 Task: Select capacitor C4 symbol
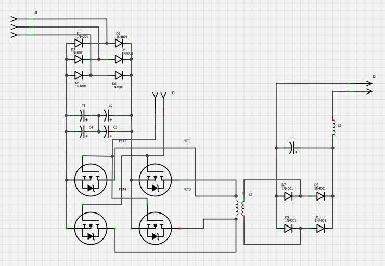pos(83,131)
